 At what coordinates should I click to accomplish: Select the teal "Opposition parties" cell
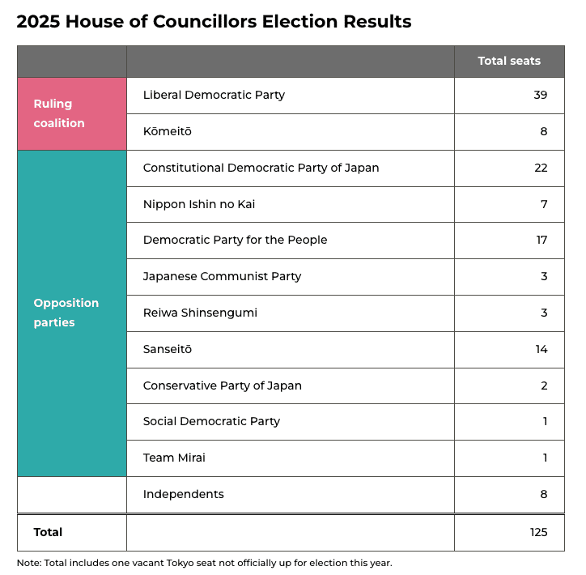[x=71, y=313]
